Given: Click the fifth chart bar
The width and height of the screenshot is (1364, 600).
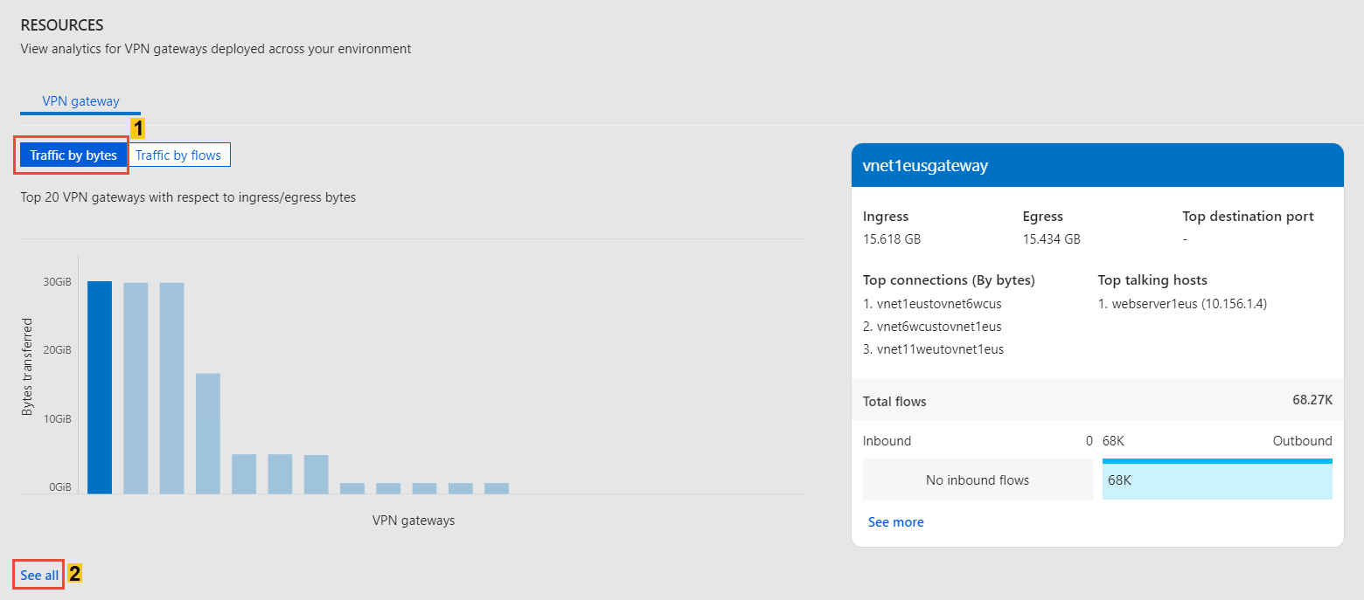Looking at the screenshot, I should tap(244, 473).
